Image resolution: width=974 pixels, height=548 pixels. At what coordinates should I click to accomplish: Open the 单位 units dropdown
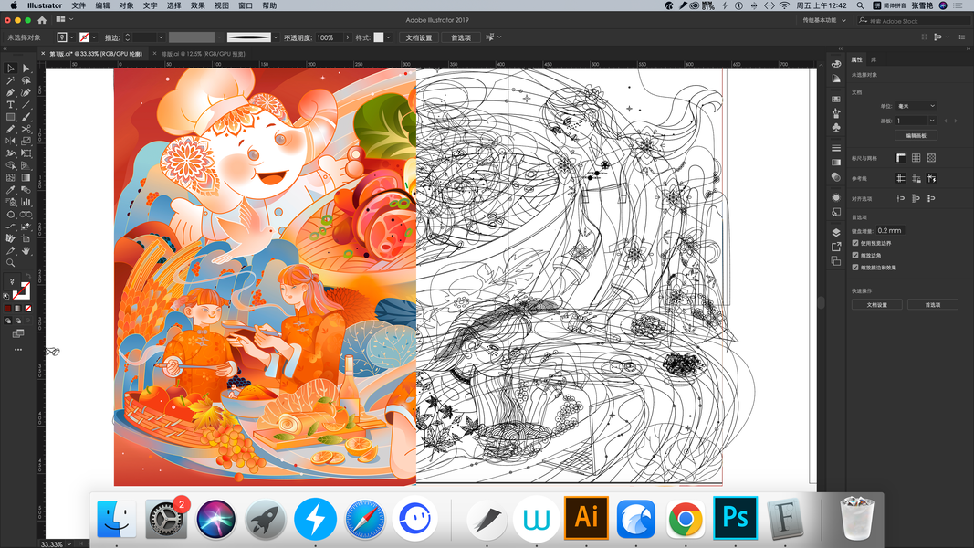tap(916, 106)
